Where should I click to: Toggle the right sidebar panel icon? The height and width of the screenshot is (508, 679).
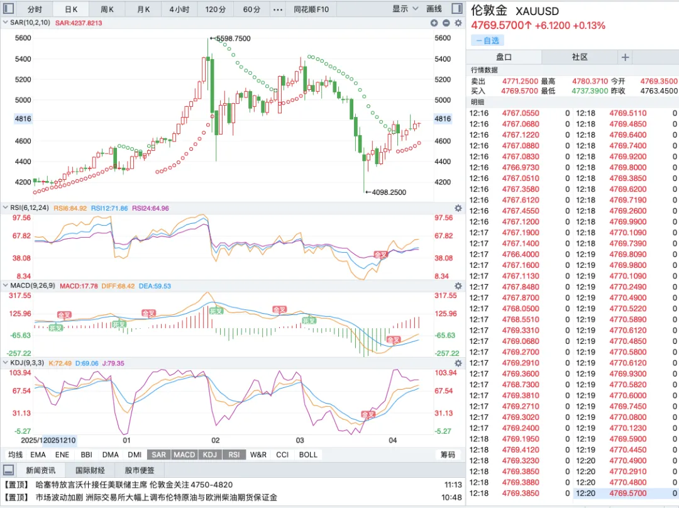click(x=457, y=9)
